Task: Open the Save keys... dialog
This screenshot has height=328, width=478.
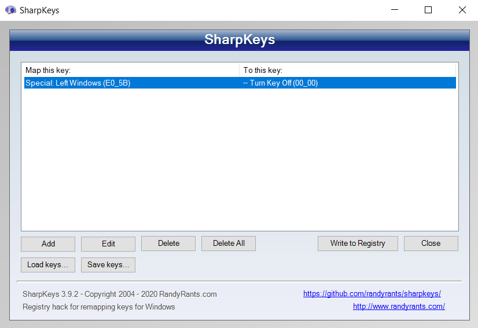Action: (x=108, y=264)
